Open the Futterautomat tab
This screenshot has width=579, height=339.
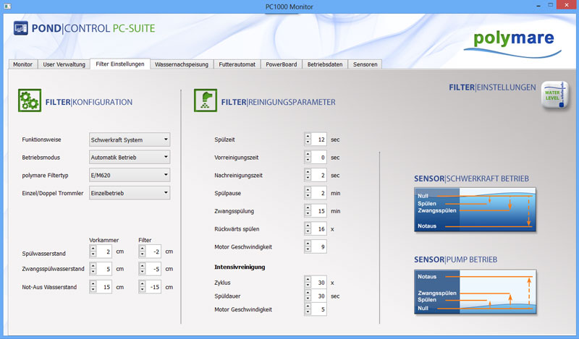click(237, 64)
